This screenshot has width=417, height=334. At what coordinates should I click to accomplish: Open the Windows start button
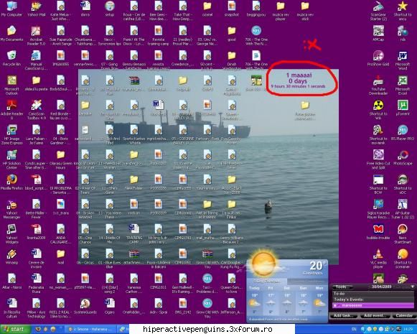pos(15,329)
